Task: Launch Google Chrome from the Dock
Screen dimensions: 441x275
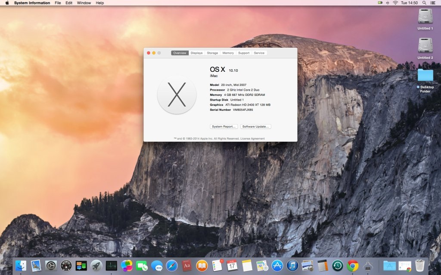Action: coord(353,266)
